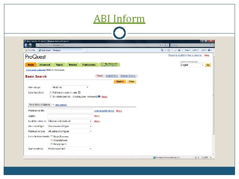Click the ProQuest logo
The width and height of the screenshot is (239, 179).
pyautogui.click(x=36, y=57)
